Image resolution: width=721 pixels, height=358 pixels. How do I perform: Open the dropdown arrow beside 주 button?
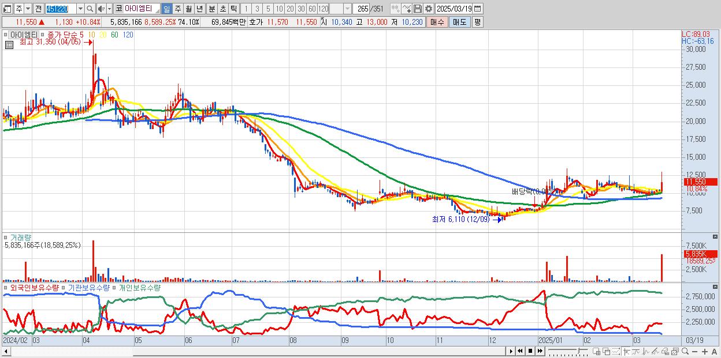pos(28,9)
